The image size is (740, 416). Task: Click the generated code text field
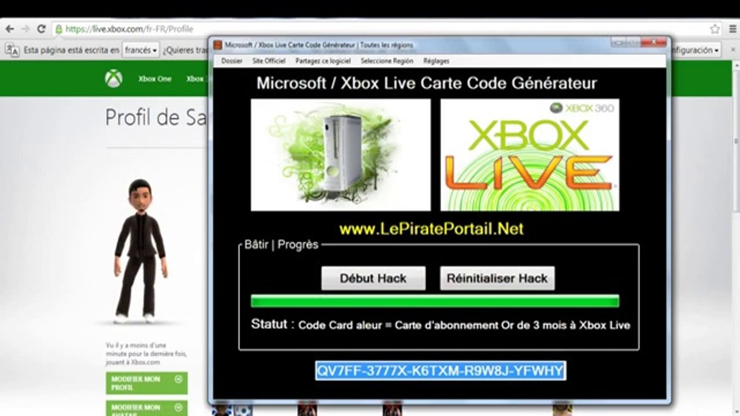(x=441, y=370)
